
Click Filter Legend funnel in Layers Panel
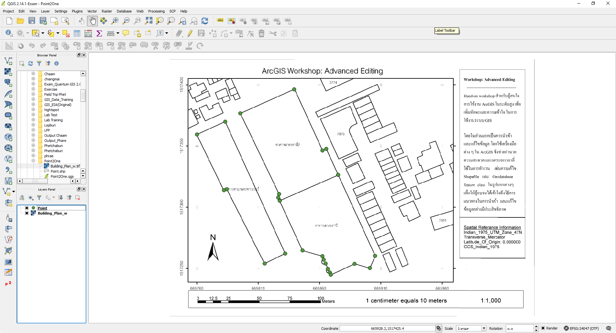point(39,198)
